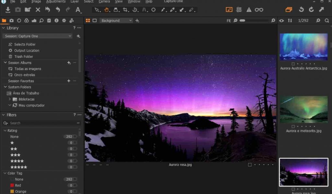Open the Metadata tool tab (info icon)
Viewport: 332px width, 194px height.
click(x=56, y=20)
